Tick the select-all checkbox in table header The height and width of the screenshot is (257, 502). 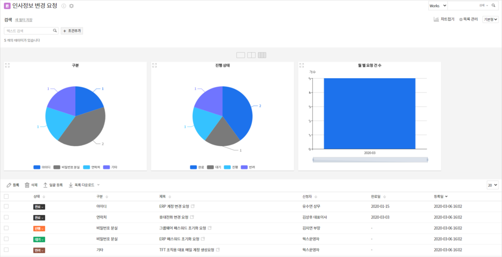coord(6,196)
